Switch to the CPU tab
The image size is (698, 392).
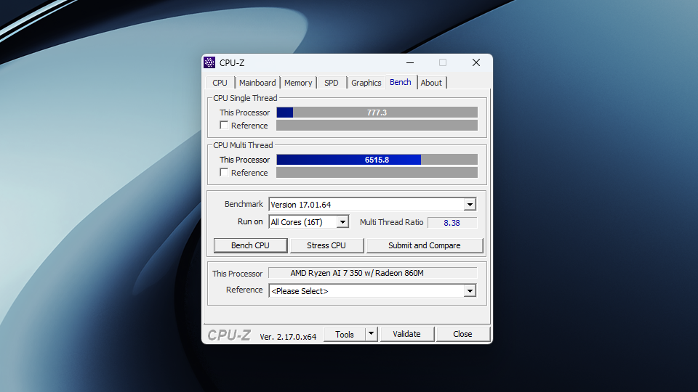(220, 83)
